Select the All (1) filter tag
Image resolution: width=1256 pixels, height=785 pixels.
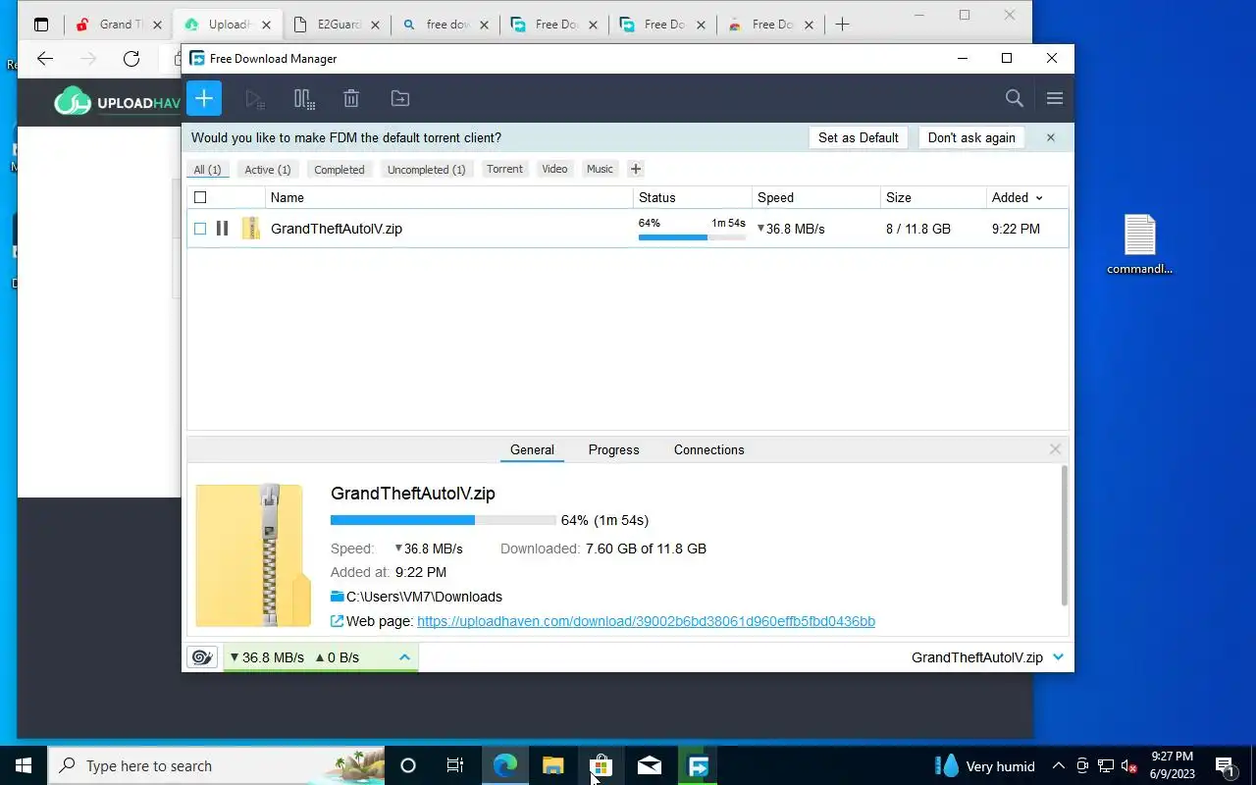(x=207, y=170)
